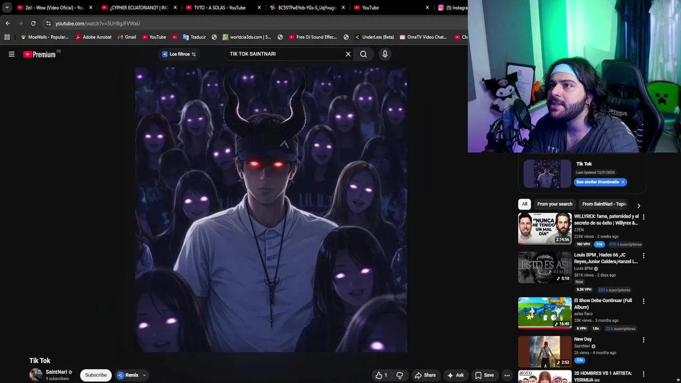Open SaintNari channel avatar
This screenshot has width=681, height=383.
[x=36, y=374]
